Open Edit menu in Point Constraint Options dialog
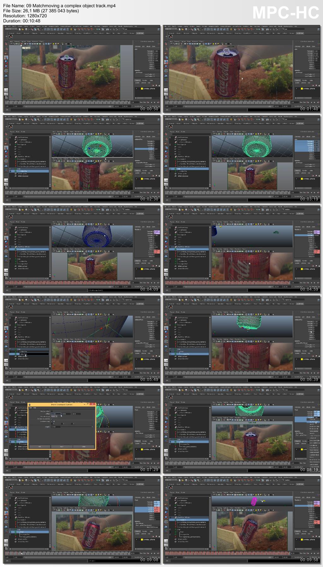This screenshot has height=567, width=323. (x=31, y=408)
